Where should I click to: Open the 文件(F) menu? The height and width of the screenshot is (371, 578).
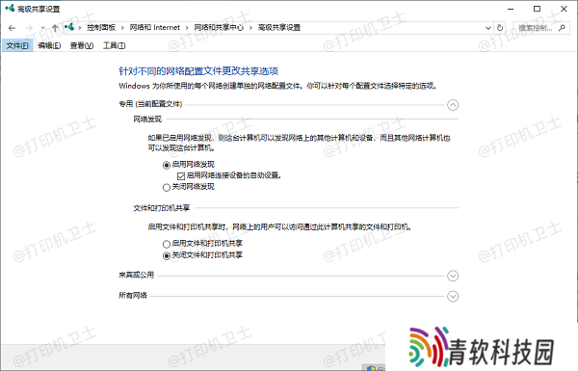pos(17,45)
